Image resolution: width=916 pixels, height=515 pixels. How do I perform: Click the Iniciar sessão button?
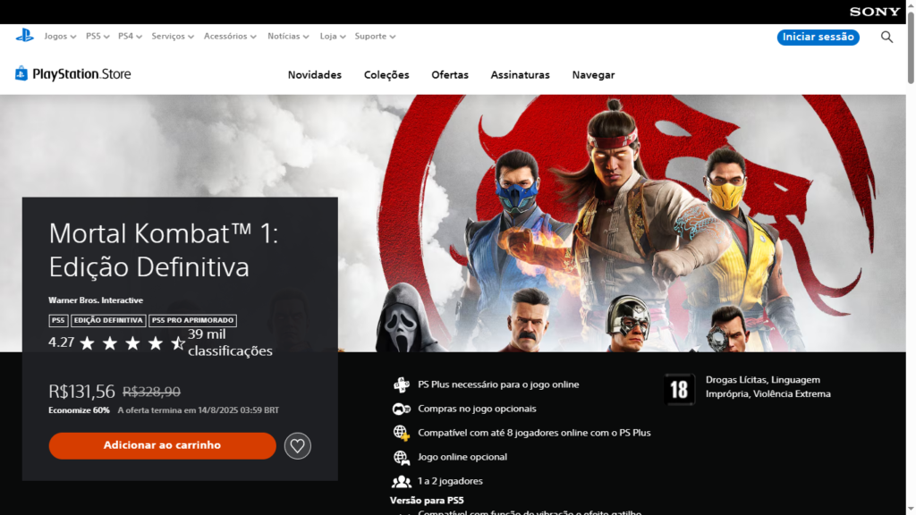click(x=818, y=37)
